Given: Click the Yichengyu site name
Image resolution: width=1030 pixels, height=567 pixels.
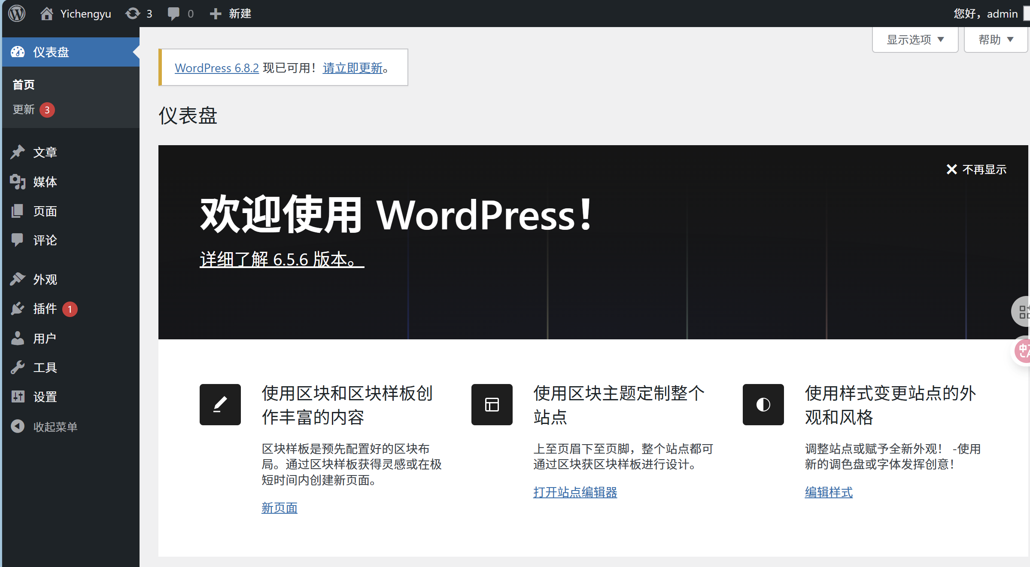Looking at the screenshot, I should [x=85, y=14].
